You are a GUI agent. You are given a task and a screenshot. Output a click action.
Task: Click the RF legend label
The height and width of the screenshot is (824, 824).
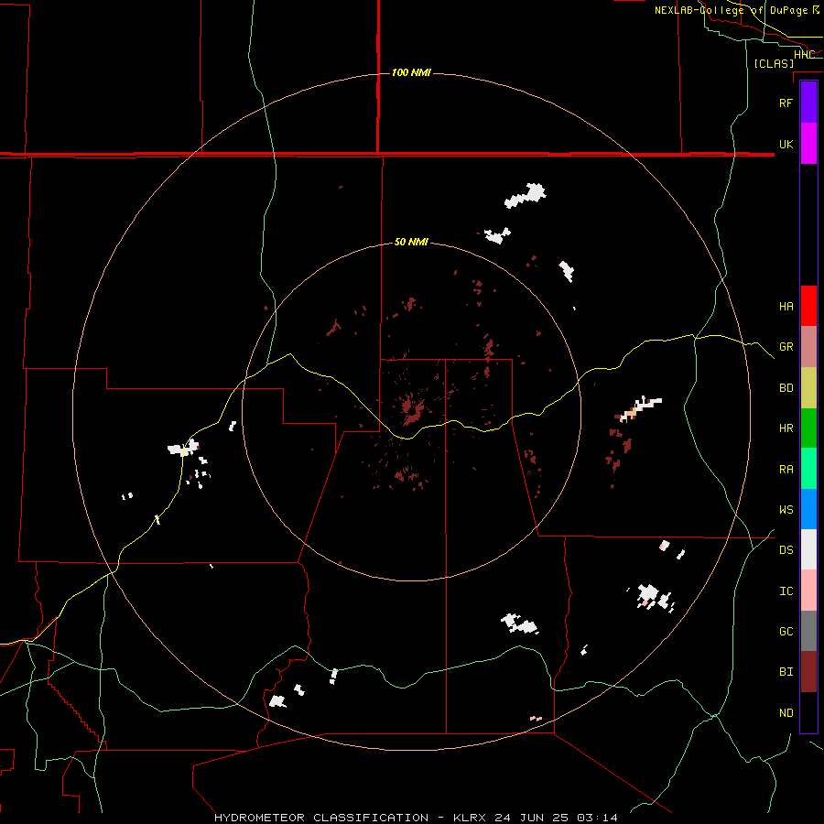(x=786, y=103)
